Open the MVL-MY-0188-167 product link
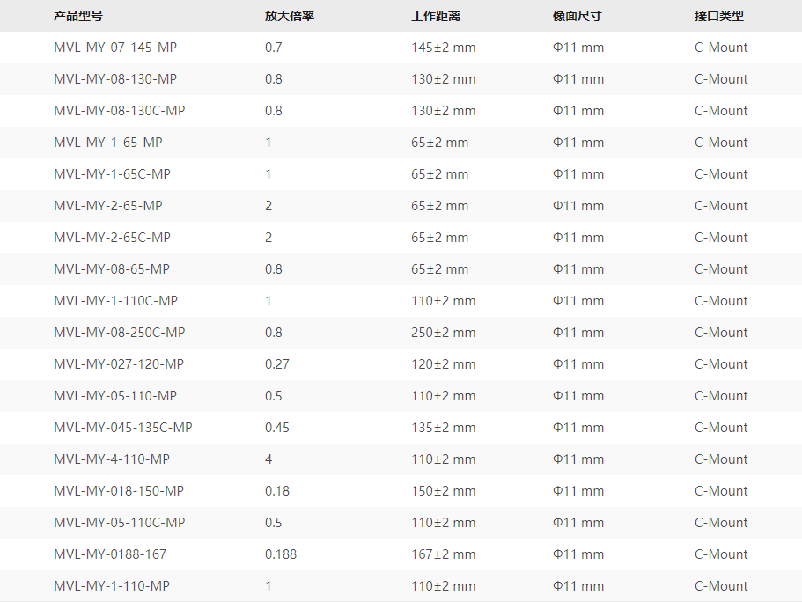This screenshot has width=802, height=602. [x=110, y=554]
